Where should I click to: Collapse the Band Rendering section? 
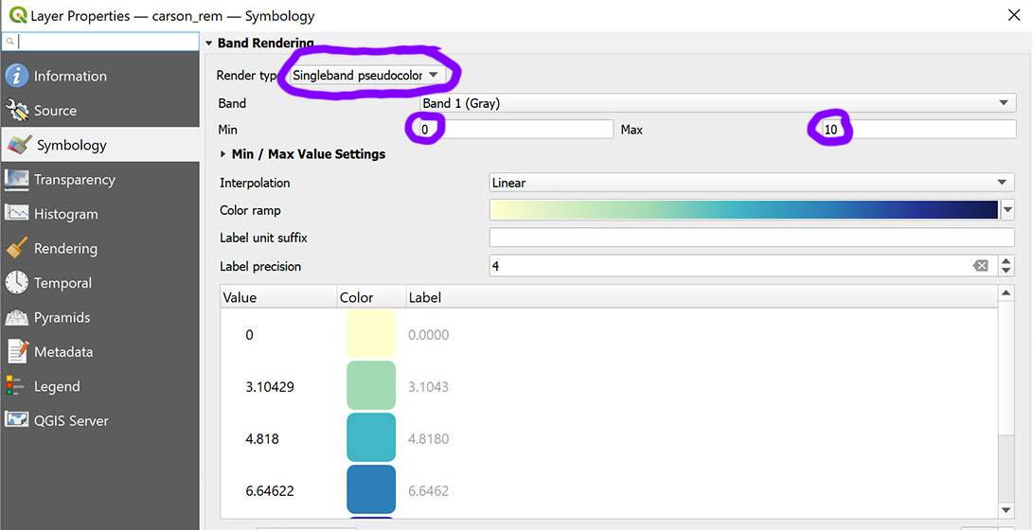[x=209, y=44]
